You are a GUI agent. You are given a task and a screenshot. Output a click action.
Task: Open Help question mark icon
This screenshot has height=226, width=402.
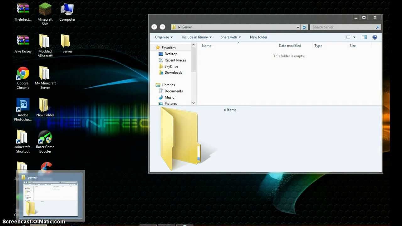(x=375, y=37)
